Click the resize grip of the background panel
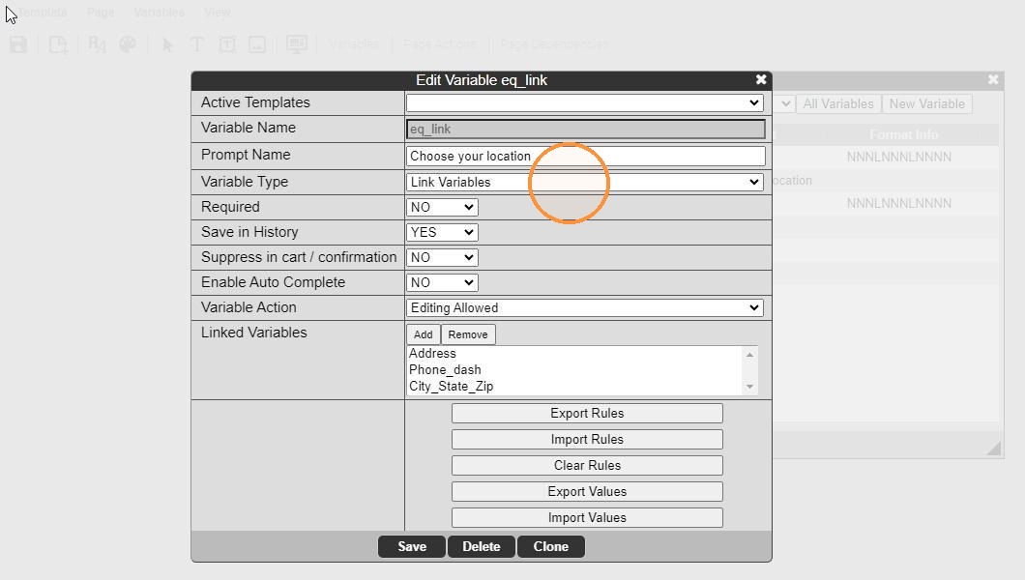 click(x=994, y=449)
